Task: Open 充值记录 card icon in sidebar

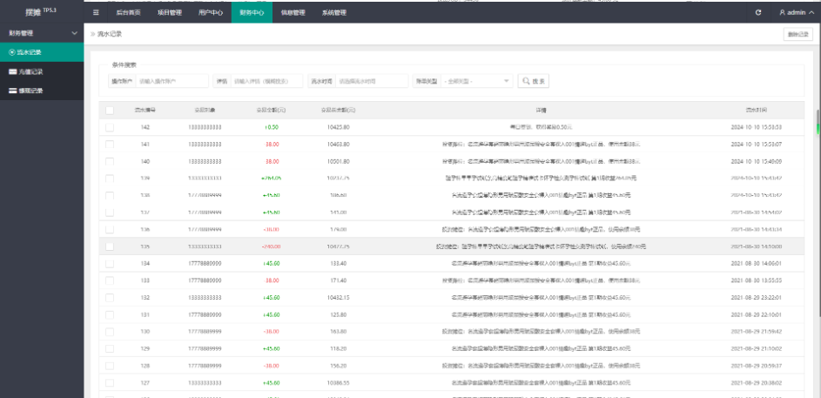Action: point(12,71)
